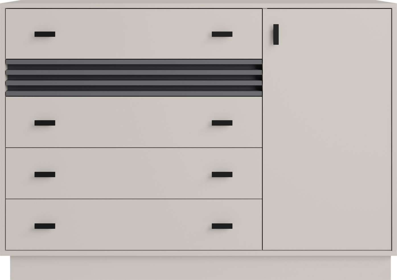The height and width of the screenshot is (280, 397).
Task: Select the top drawer front between its handles
Action: [x=134, y=34]
